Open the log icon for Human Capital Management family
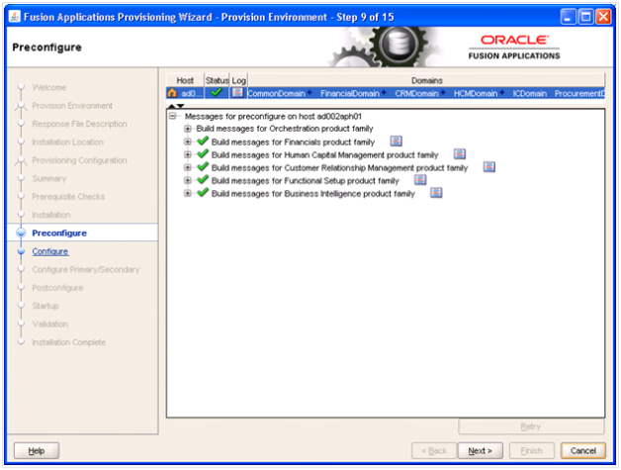The height and width of the screenshot is (470, 621). pos(460,153)
